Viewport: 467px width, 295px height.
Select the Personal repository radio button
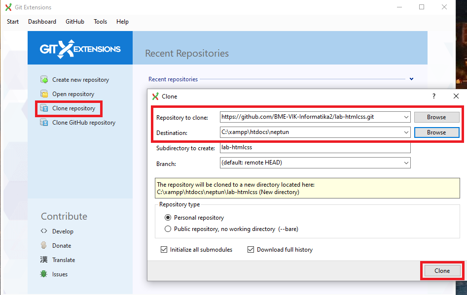[x=168, y=218]
